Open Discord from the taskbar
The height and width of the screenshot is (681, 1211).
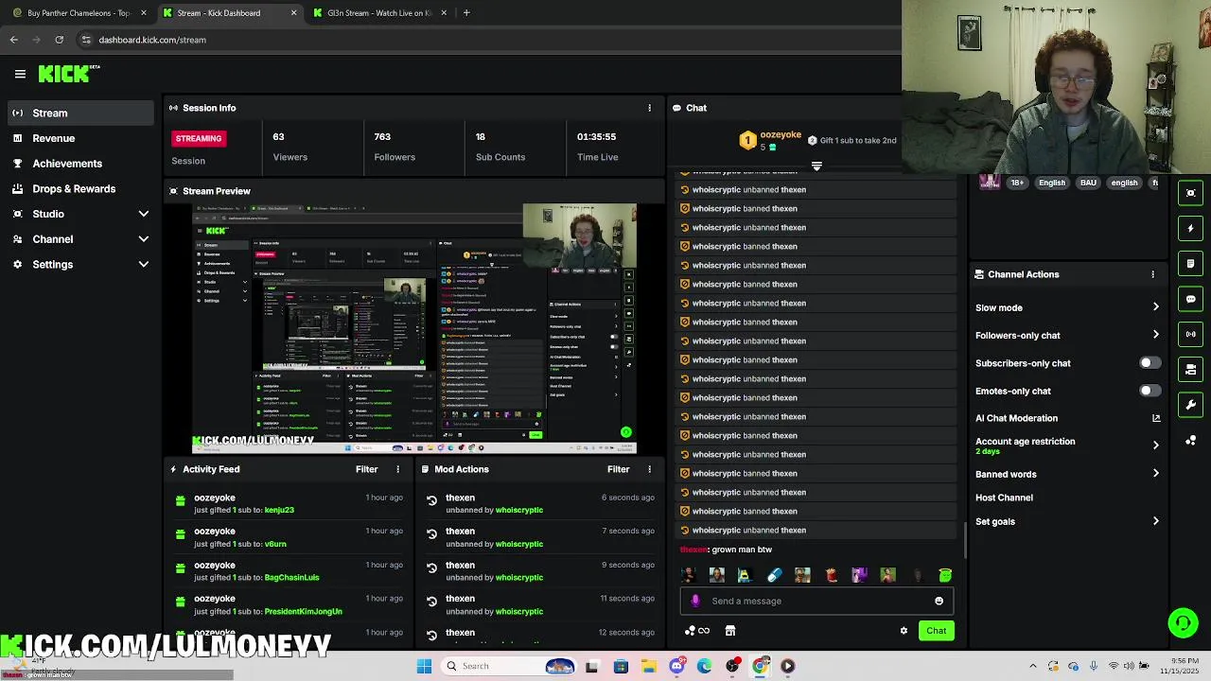point(676,666)
